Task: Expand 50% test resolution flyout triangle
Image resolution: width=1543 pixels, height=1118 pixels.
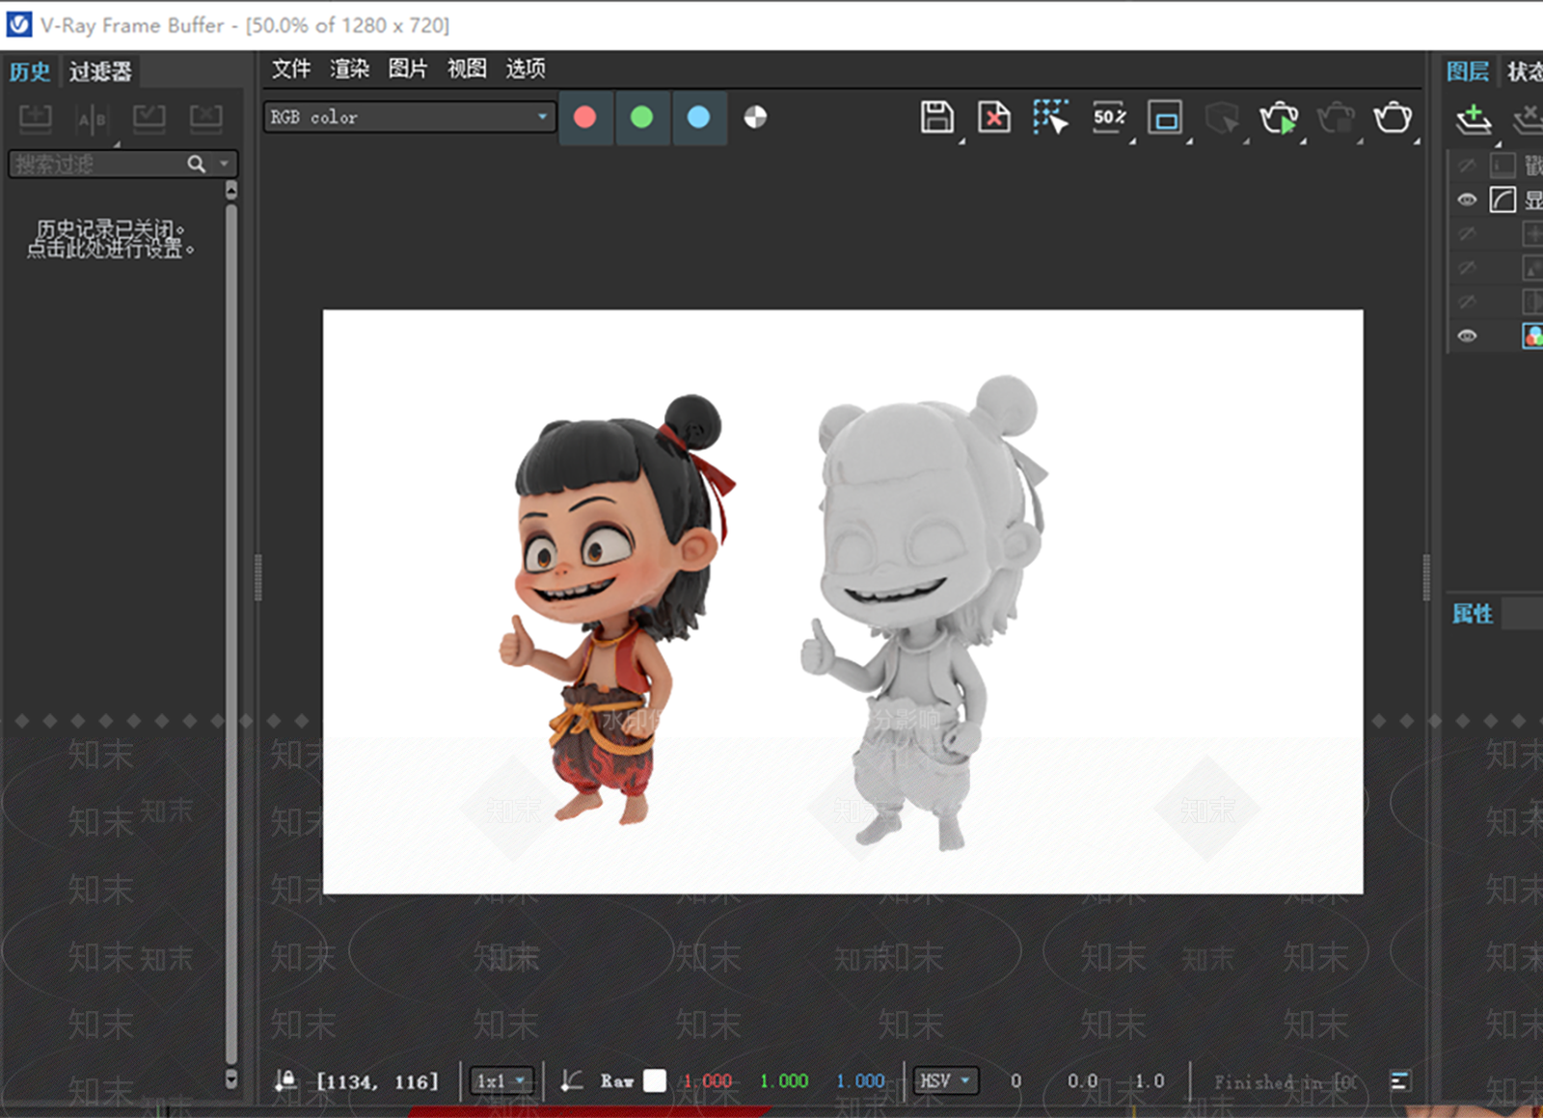Action: click(x=1132, y=142)
